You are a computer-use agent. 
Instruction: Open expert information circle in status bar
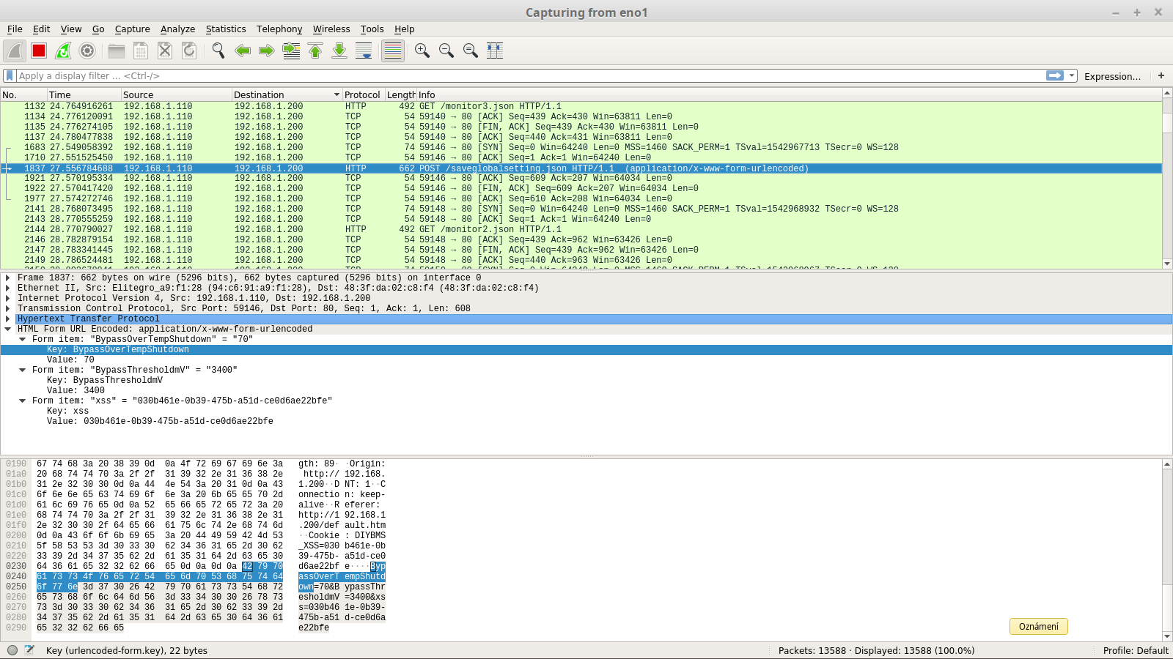[12, 650]
